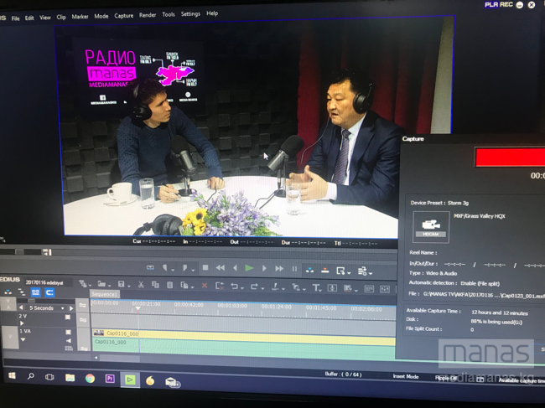
Task: Increase timeline scale with right arrow
Action: pos(71,308)
